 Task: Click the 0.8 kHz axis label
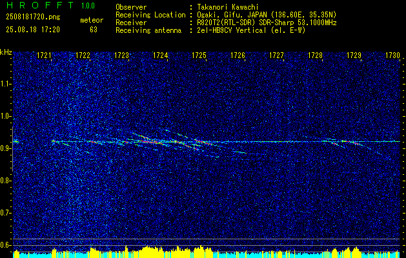click(5, 181)
